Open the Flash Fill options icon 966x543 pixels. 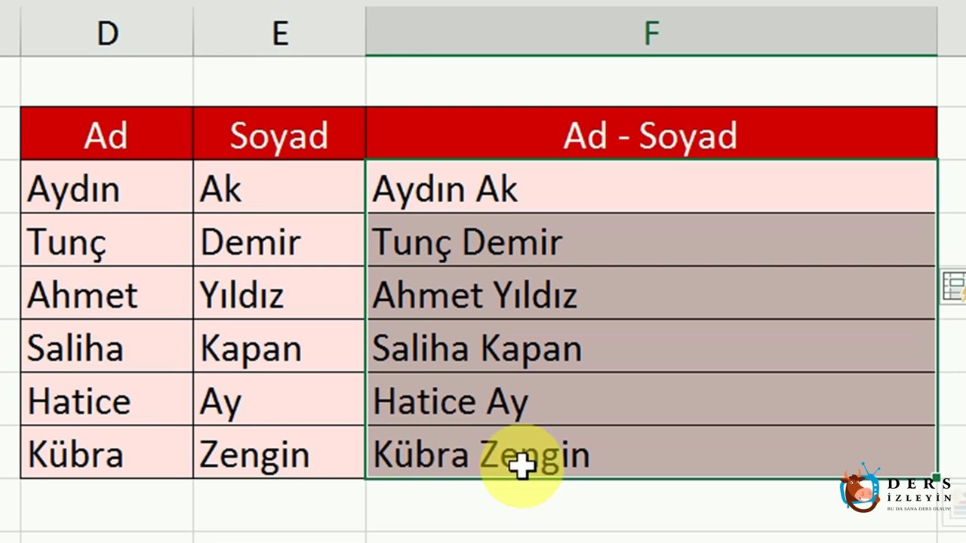point(955,287)
